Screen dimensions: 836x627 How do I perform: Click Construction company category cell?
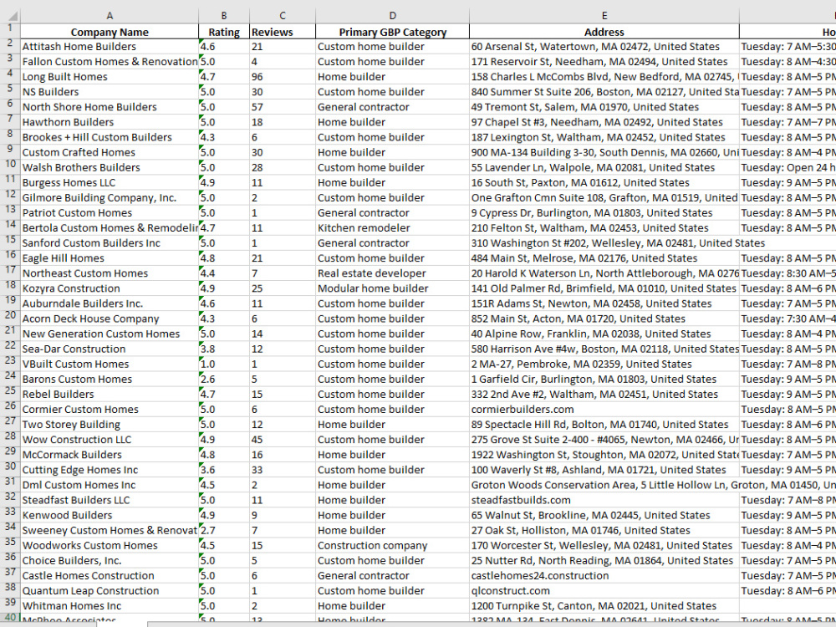pos(392,545)
